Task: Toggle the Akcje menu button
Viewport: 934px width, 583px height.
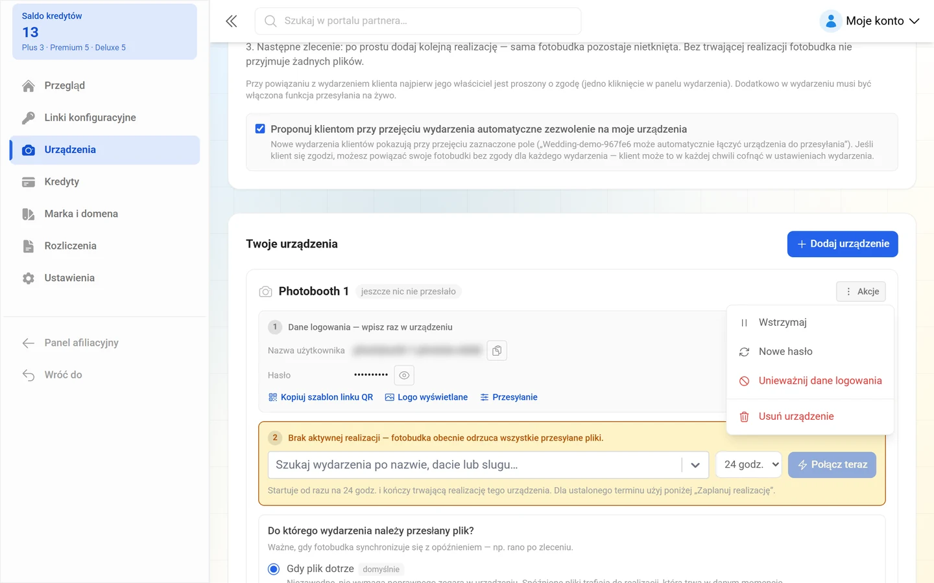Action: pyautogui.click(x=861, y=291)
